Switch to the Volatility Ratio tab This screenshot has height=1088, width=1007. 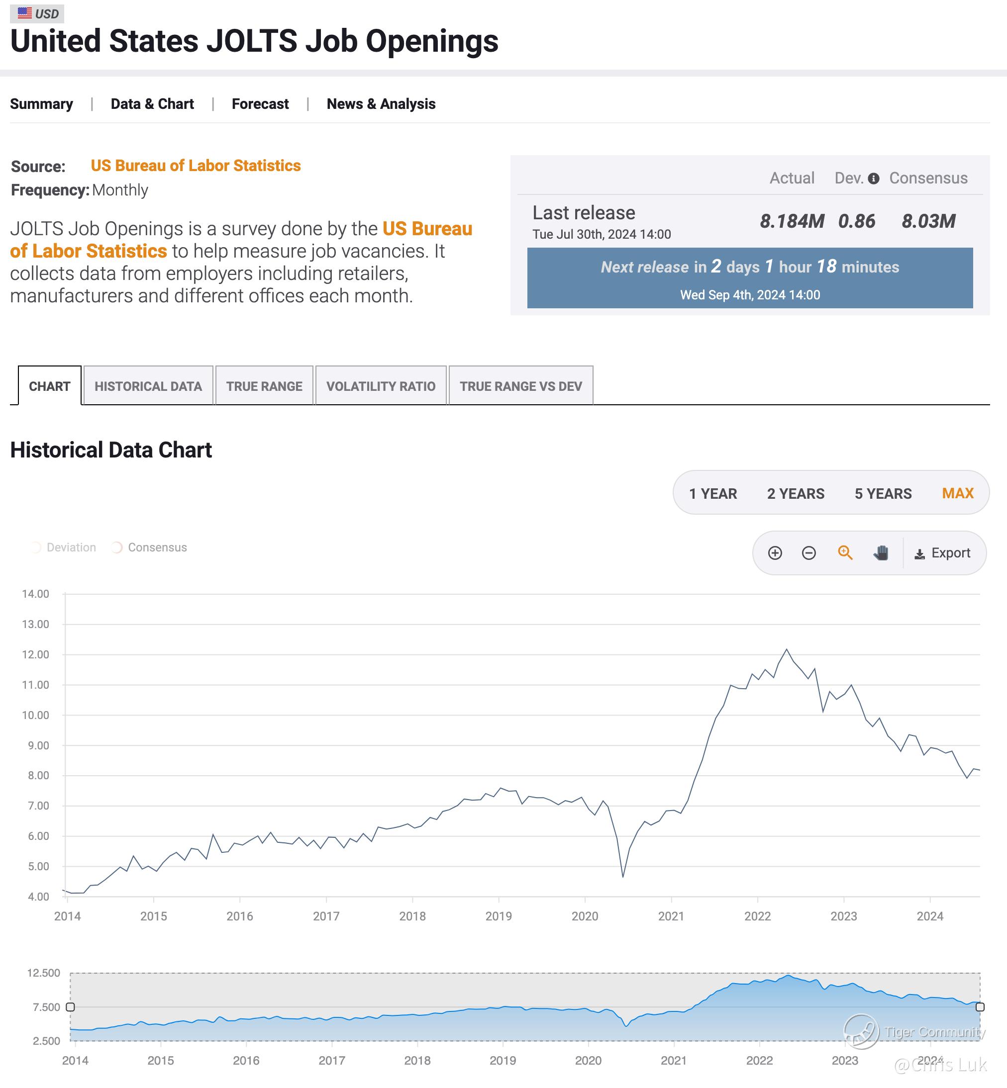point(381,386)
